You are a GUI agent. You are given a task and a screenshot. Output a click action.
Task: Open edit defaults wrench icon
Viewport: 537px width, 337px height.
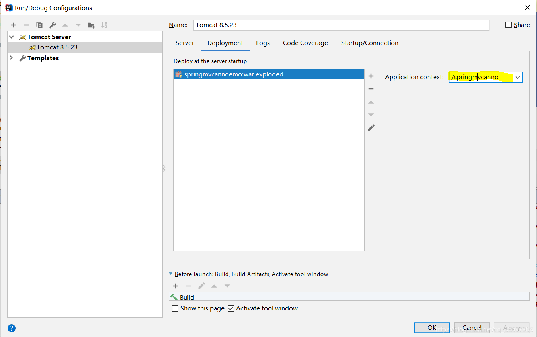click(x=53, y=25)
